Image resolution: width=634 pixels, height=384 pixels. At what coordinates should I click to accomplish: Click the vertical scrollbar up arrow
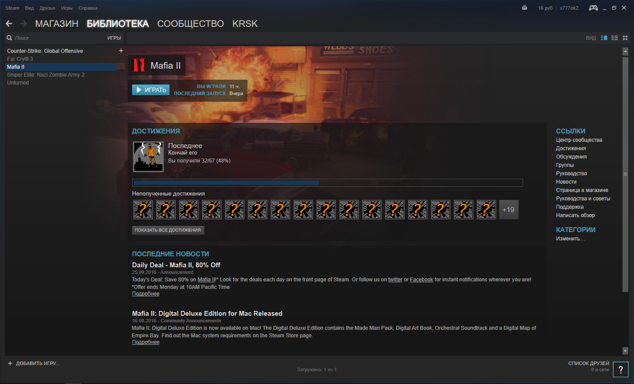coord(625,52)
